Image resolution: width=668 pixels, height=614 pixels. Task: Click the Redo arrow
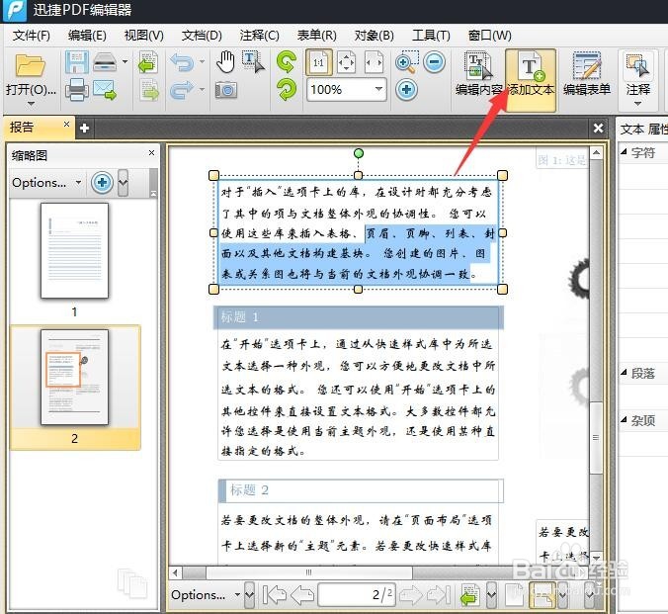coord(183,90)
